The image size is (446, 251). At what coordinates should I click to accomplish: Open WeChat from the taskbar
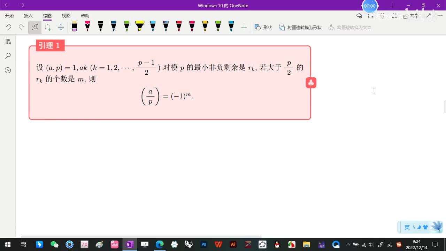click(54, 244)
